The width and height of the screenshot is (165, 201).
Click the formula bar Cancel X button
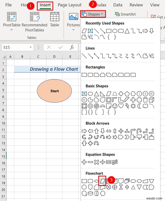click(49, 47)
